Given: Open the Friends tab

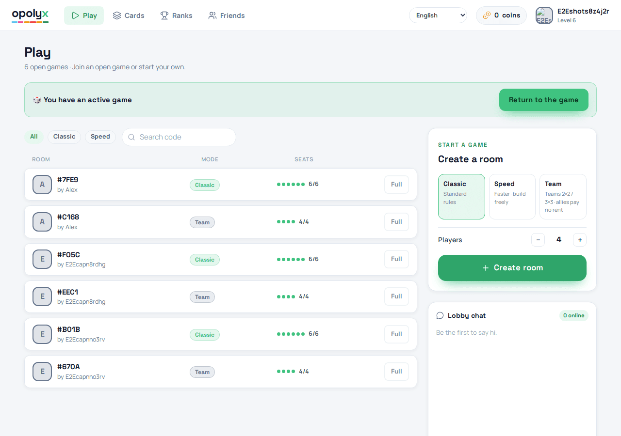Looking at the screenshot, I should pos(226,16).
